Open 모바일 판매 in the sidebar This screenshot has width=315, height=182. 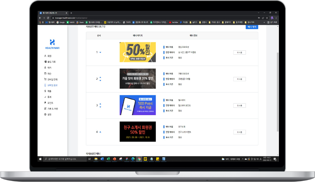[51, 79]
